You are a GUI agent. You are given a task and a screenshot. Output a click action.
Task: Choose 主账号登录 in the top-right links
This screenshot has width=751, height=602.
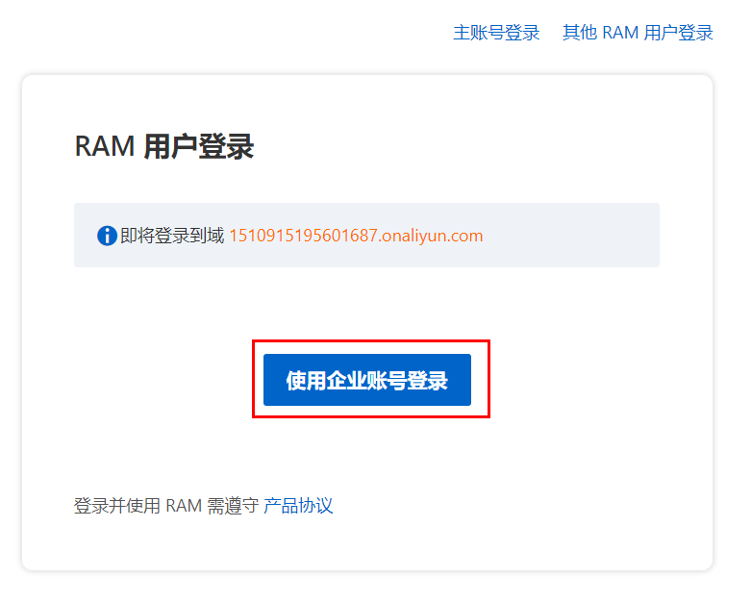pos(496,33)
